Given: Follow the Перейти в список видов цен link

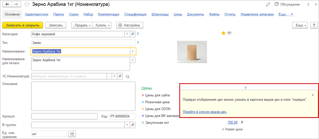Looking at the screenshot, I should point(205,112).
